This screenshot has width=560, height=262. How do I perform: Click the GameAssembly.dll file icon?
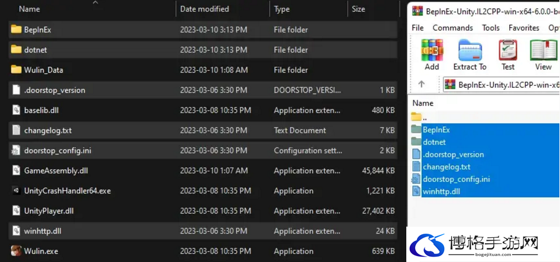click(16, 171)
